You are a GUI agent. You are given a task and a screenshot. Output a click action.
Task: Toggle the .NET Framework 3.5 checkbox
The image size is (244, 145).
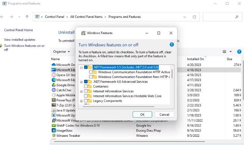(86, 67)
